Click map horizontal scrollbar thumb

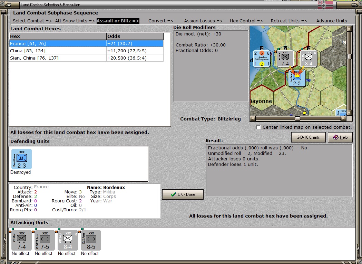297,118
